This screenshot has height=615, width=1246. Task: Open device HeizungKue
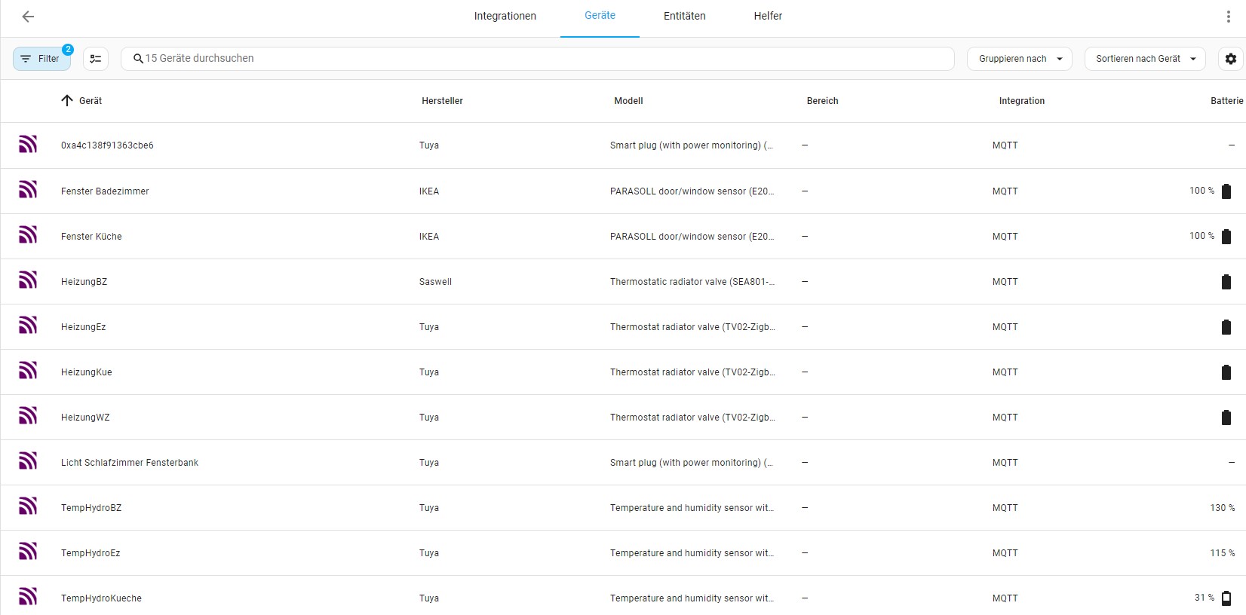(x=86, y=372)
